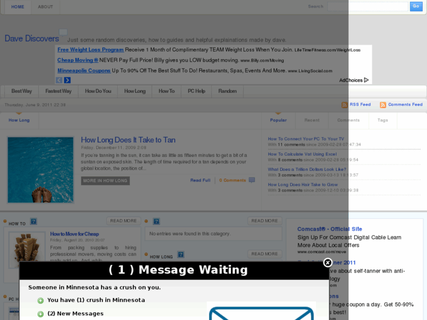
Task: Switch to the Comments tab
Action: (348, 120)
